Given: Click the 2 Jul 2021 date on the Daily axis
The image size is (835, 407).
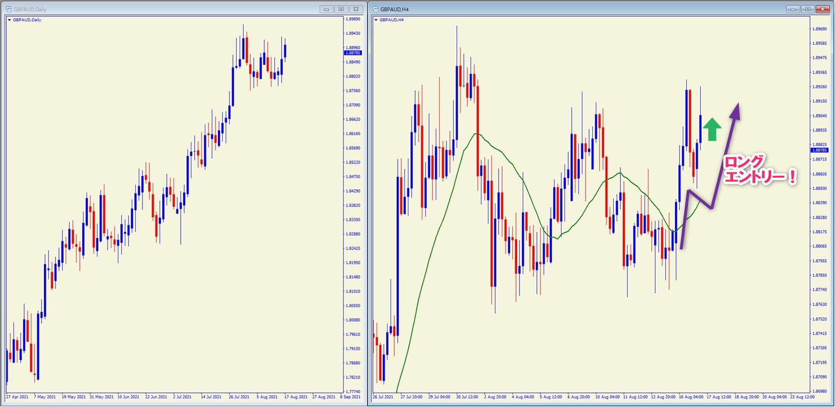Looking at the screenshot, I should pos(182,397).
